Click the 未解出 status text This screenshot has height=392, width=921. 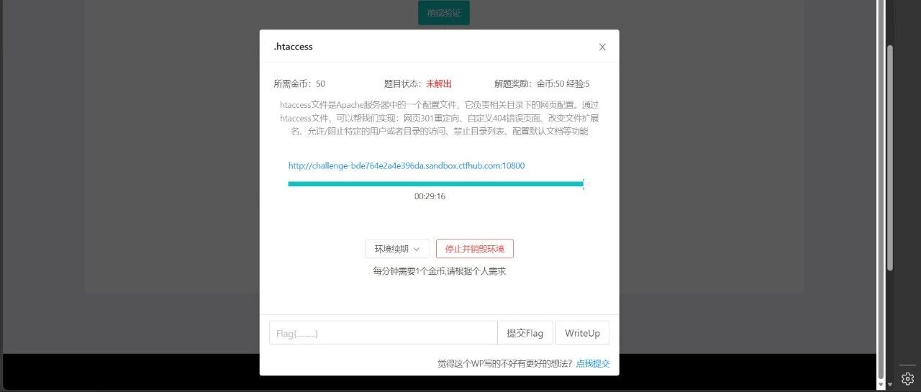pos(439,83)
